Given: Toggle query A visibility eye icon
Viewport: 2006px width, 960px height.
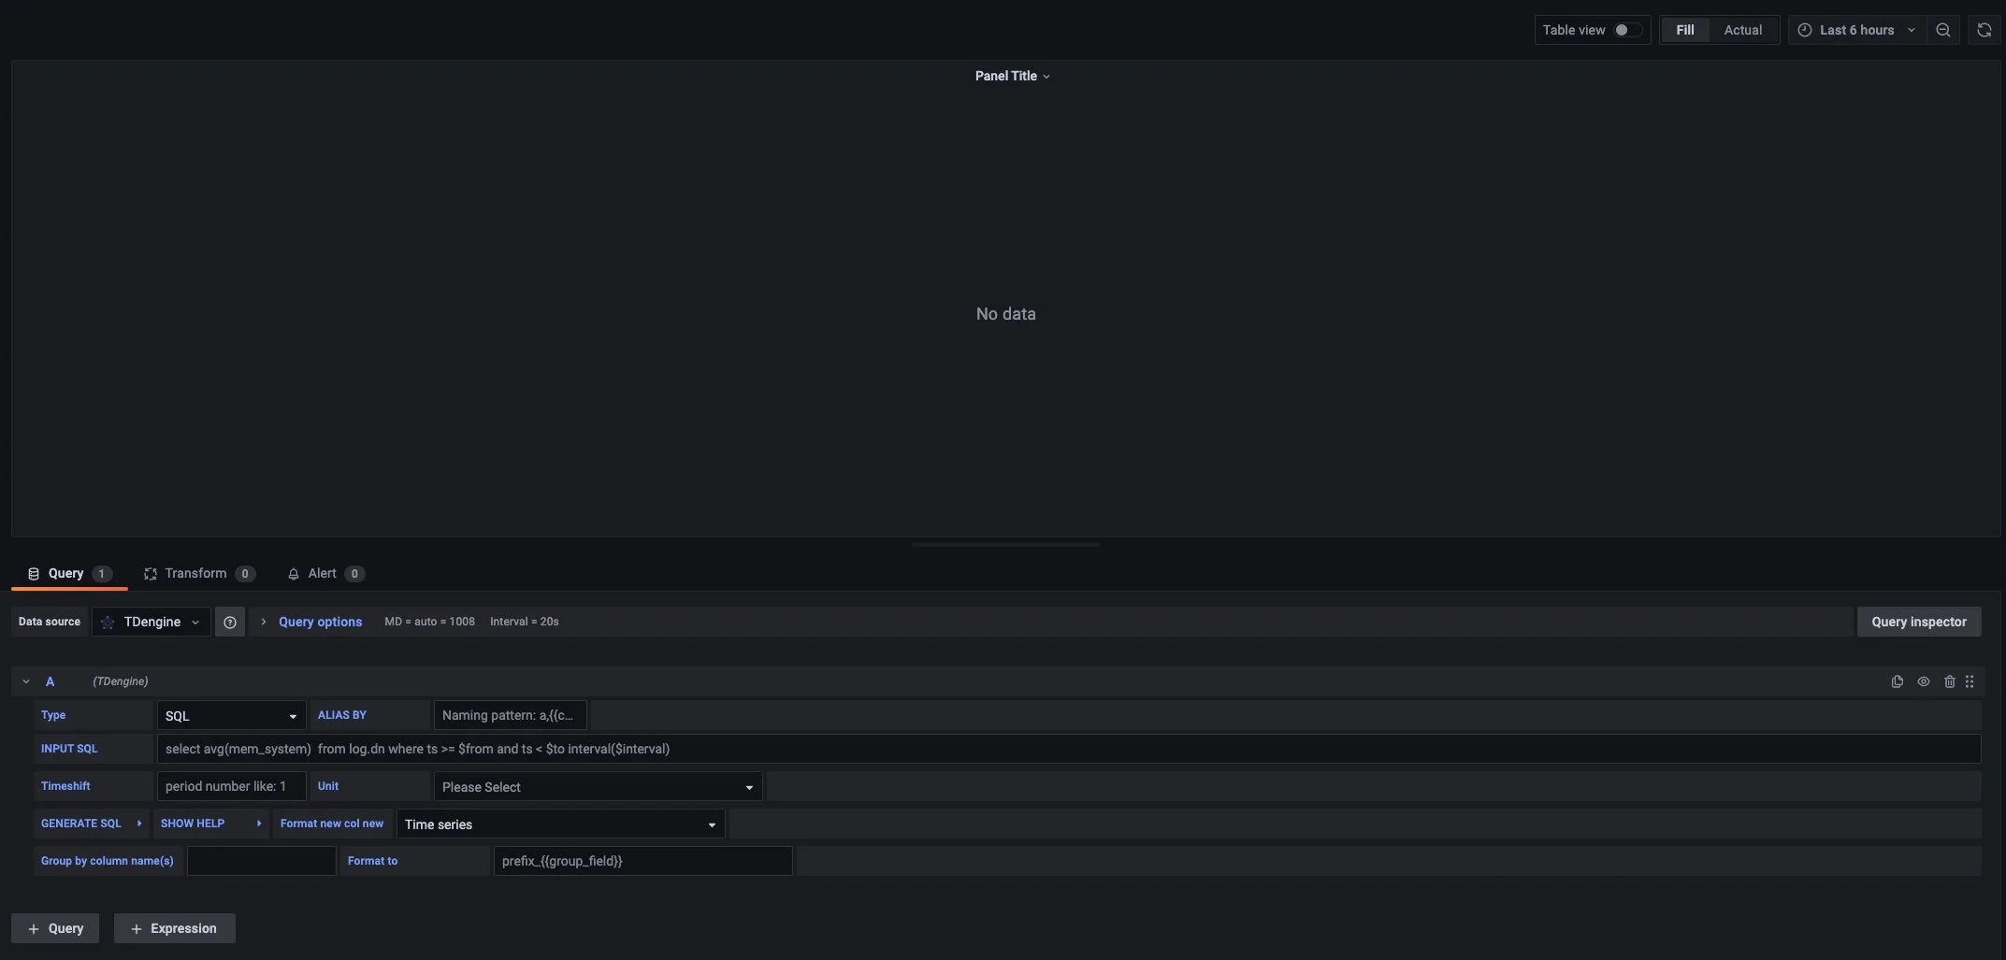Looking at the screenshot, I should pos(1923,681).
